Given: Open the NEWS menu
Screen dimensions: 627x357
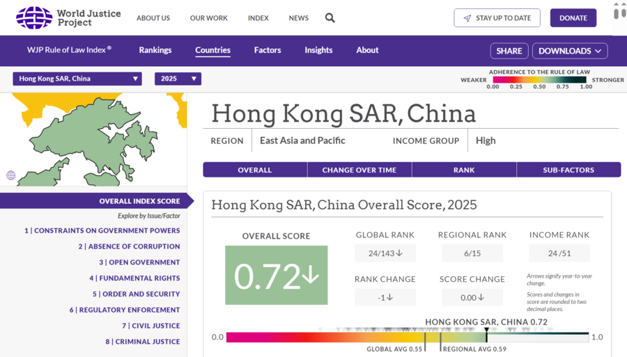Looking at the screenshot, I should (x=299, y=18).
